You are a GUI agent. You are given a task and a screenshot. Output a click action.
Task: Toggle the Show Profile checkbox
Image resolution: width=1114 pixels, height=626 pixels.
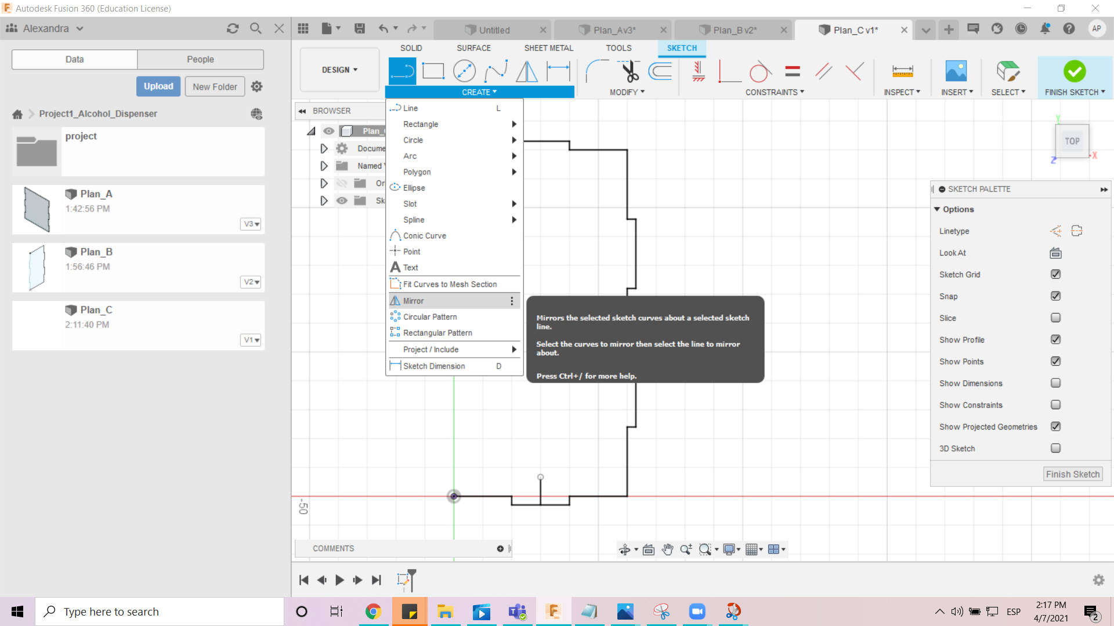[x=1055, y=340]
